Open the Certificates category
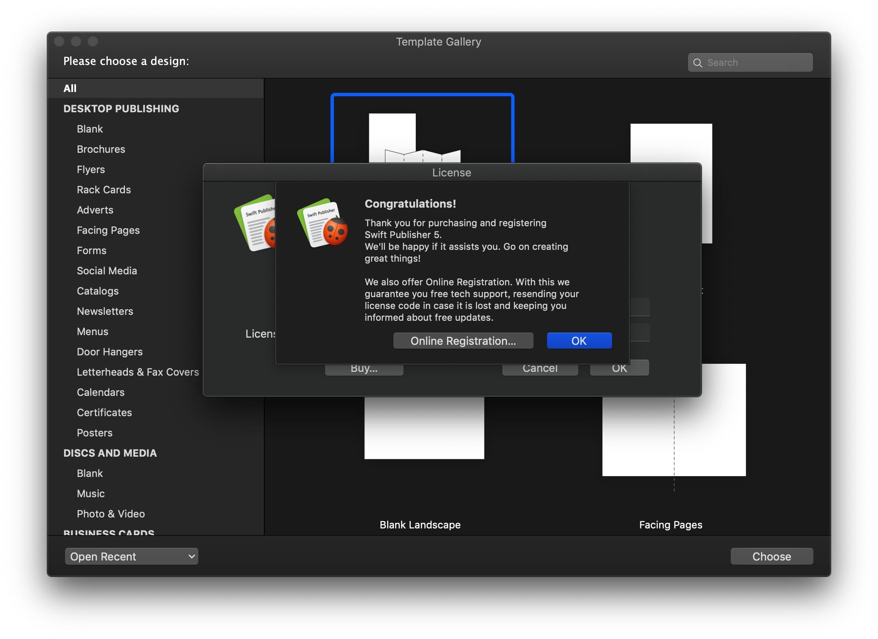Viewport: 878px width, 639px height. [x=104, y=412]
